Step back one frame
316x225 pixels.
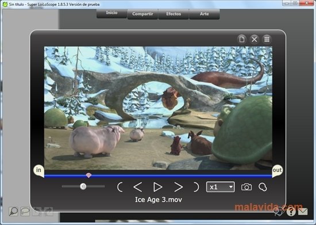click(138, 187)
